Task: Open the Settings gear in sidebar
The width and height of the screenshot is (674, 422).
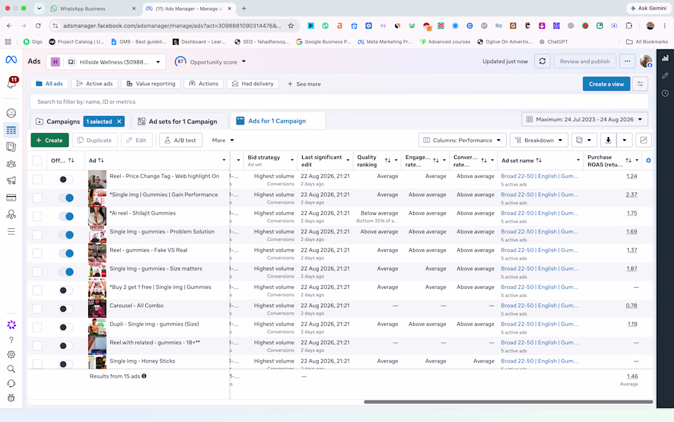Action: (x=11, y=355)
